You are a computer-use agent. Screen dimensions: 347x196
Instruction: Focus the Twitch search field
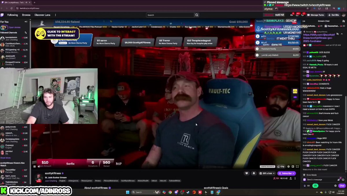click(x=170, y=15)
